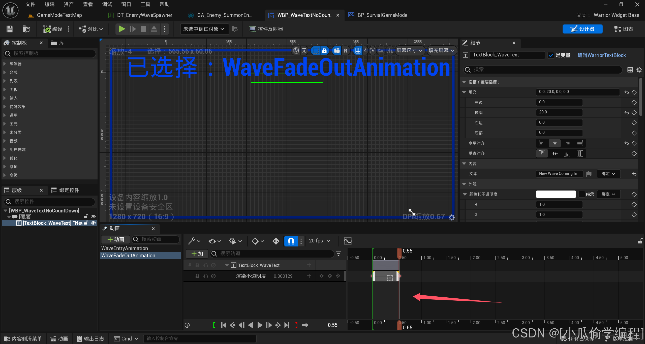Click the center horizontal alignment icon
Viewport: 645px width, 344px height.
pos(555,143)
